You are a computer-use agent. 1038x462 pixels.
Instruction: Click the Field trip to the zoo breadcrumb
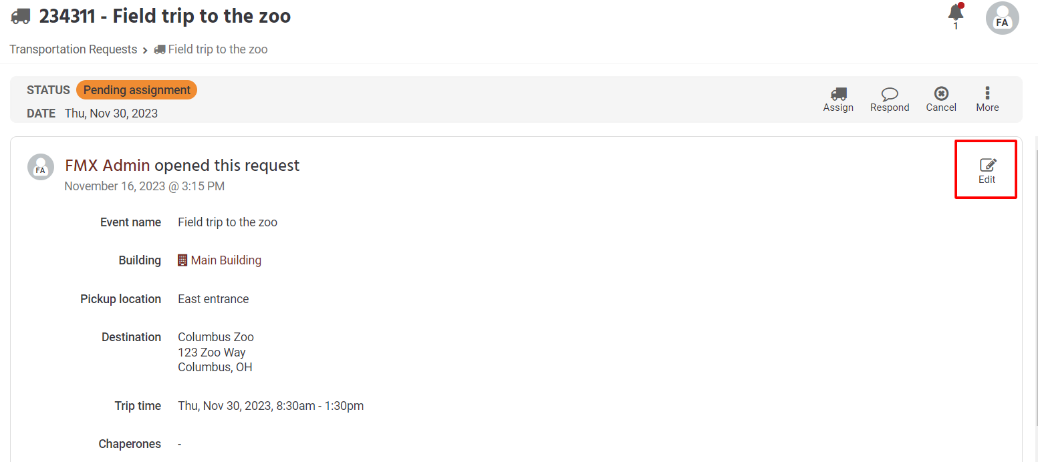click(x=217, y=49)
